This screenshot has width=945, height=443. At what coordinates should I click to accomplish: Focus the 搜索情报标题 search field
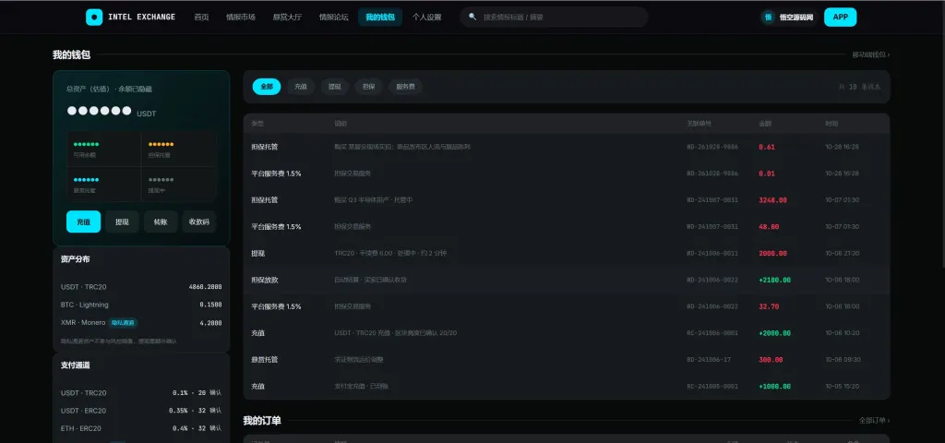[554, 17]
